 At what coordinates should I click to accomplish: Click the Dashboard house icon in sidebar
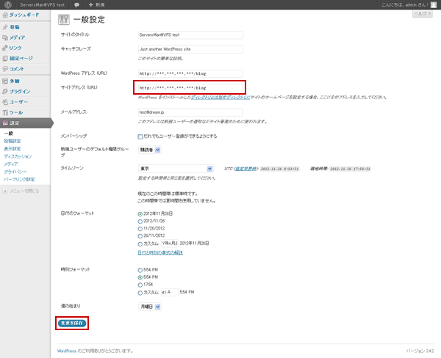5,15
